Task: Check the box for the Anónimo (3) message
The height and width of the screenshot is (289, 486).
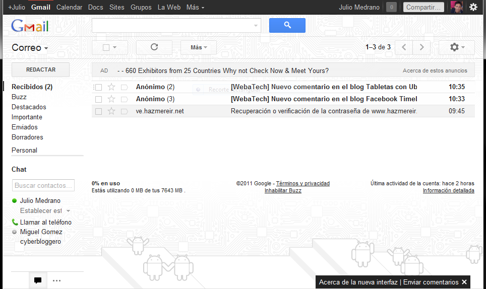Action: (99, 99)
